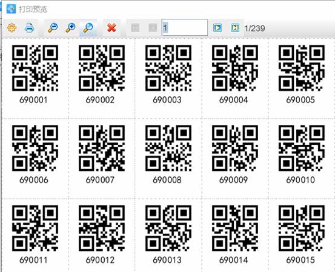Select the QR code labeled 690009

pyautogui.click(x=235, y=148)
